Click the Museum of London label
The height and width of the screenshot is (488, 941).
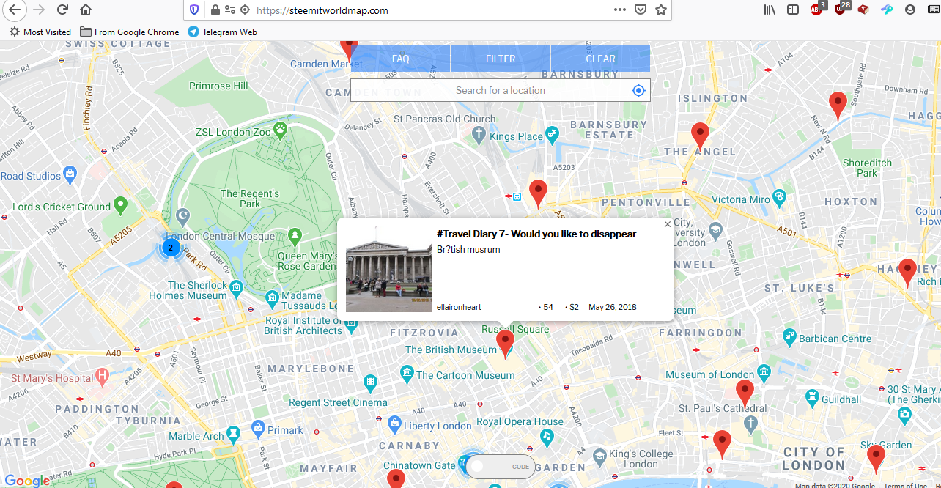pyautogui.click(x=709, y=374)
